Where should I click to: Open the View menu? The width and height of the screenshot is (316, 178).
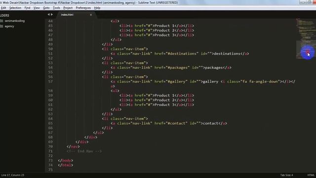point(37,8)
